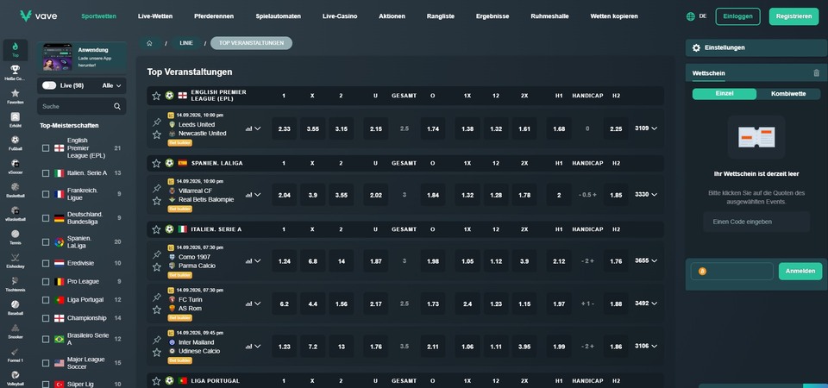
Task: Open the Top category in sidebar
Action: tap(16, 50)
